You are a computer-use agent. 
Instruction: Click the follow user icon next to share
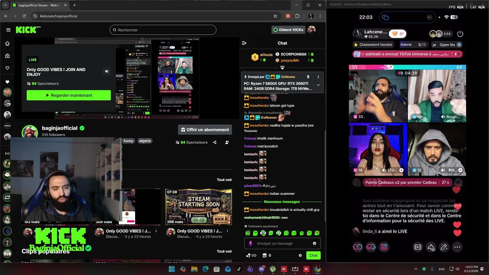tap(227, 142)
